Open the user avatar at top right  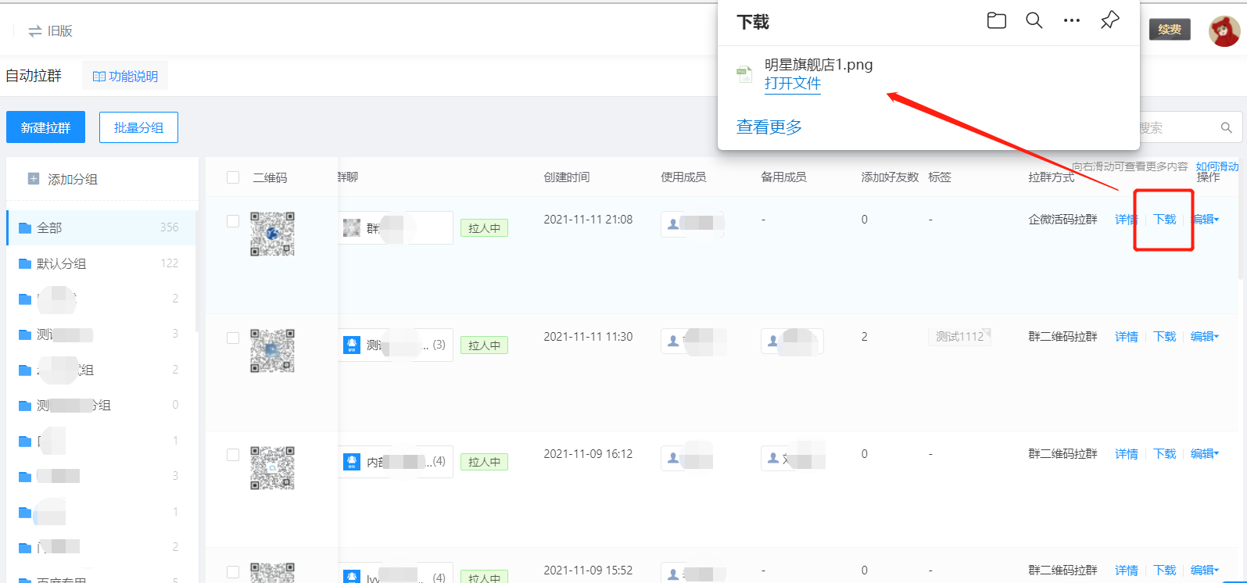tap(1224, 30)
